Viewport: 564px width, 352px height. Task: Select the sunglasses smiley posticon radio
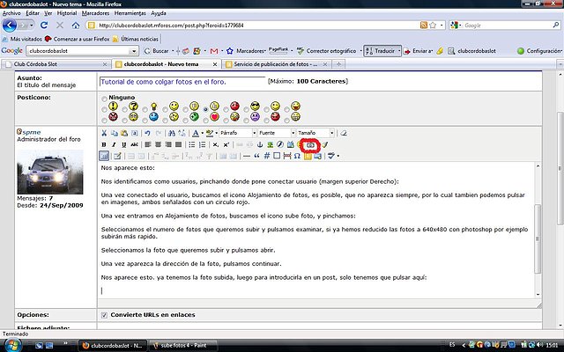(x=246, y=109)
